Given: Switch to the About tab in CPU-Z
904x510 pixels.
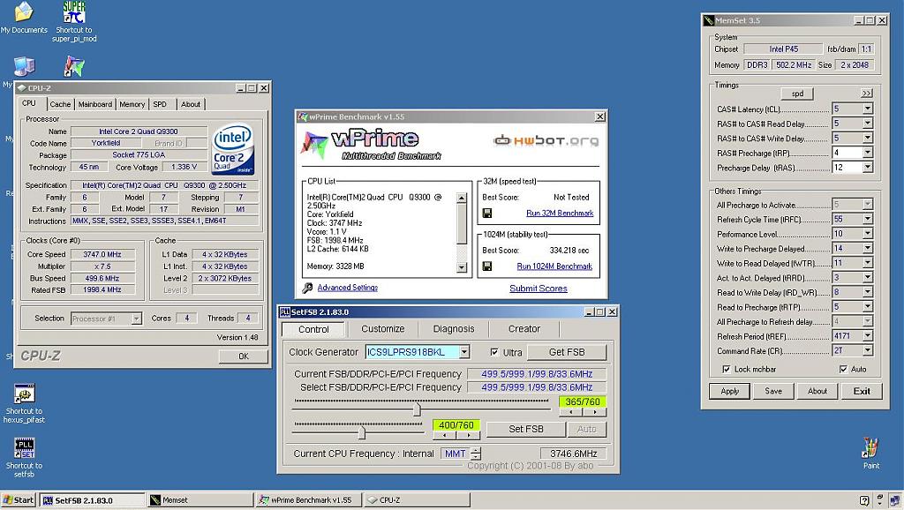Looking at the screenshot, I should click(x=191, y=104).
